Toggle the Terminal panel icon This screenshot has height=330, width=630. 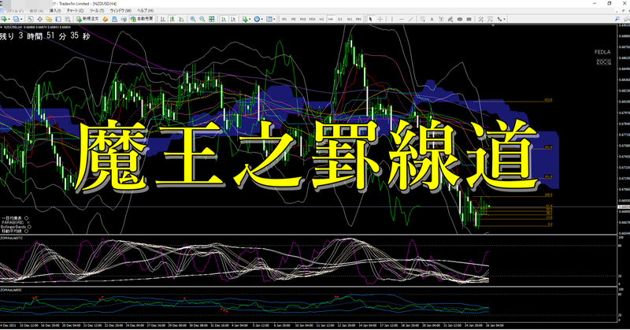point(57,19)
